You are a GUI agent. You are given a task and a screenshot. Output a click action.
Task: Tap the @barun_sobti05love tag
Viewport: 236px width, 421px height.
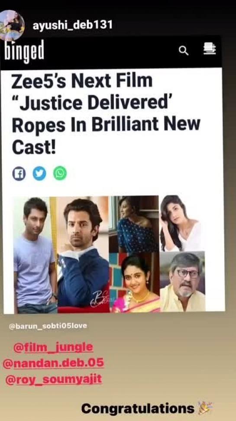48,326
